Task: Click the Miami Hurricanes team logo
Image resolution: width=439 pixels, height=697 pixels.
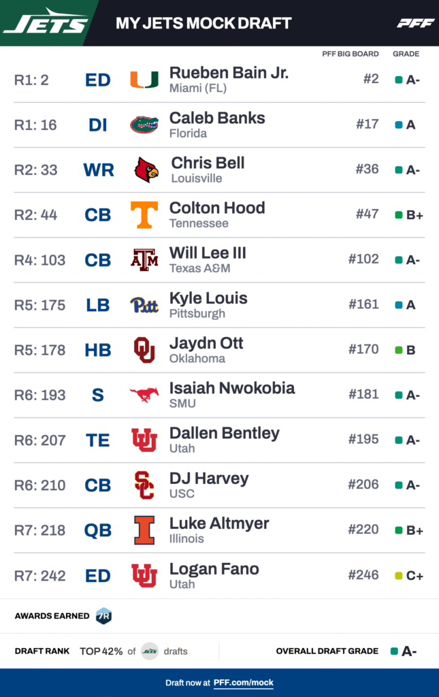Action: [144, 80]
